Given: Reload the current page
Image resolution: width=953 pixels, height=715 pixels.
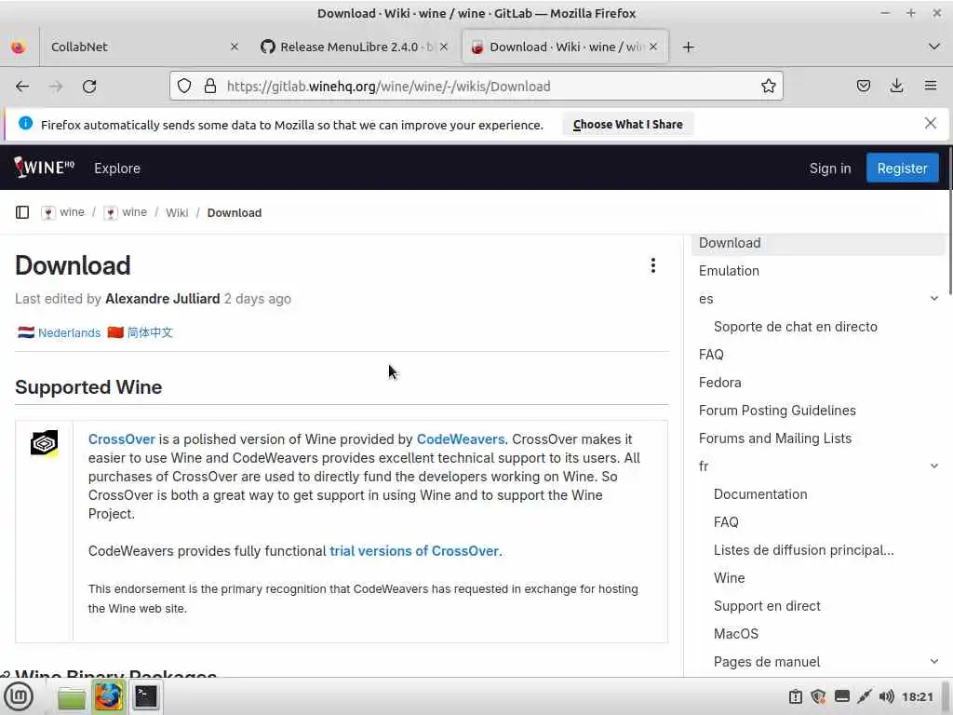Looking at the screenshot, I should point(89,87).
